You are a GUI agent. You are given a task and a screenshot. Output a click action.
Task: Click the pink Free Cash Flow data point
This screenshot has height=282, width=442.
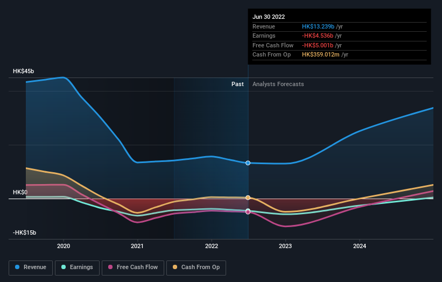coord(248,212)
